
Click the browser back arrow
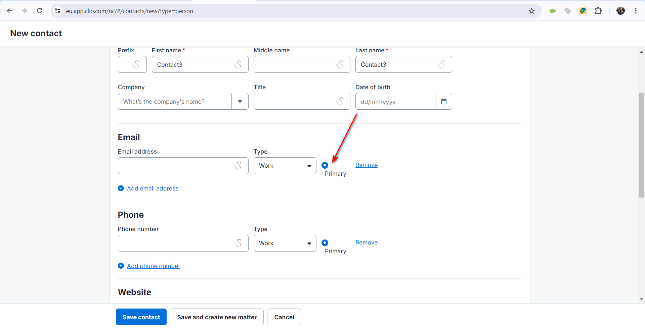click(9, 11)
